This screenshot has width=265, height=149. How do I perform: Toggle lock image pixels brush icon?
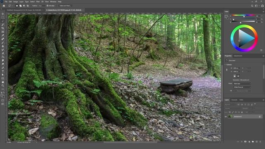click(x=233, y=112)
